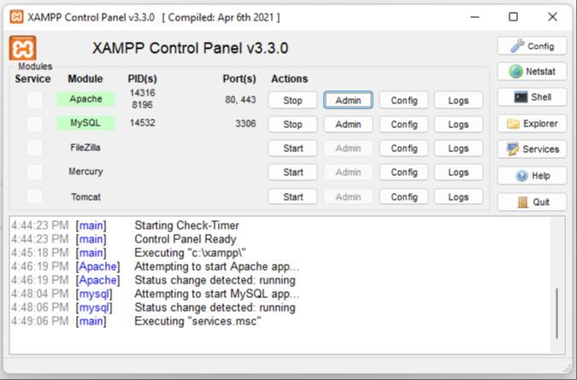This screenshot has height=380, width=577.
Task: Start the FileZilla module
Action: click(292, 148)
